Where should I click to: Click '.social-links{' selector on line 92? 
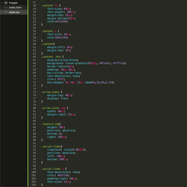coord(52,146)
